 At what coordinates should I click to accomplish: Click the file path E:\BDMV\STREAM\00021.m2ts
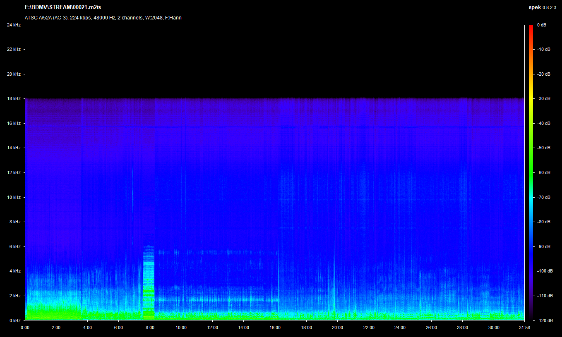63,7
